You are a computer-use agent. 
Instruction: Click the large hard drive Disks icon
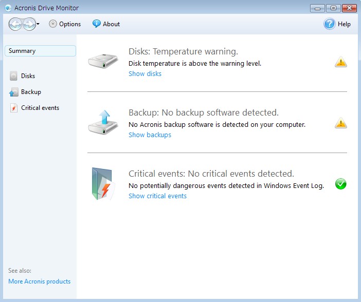pyautogui.click(x=103, y=61)
